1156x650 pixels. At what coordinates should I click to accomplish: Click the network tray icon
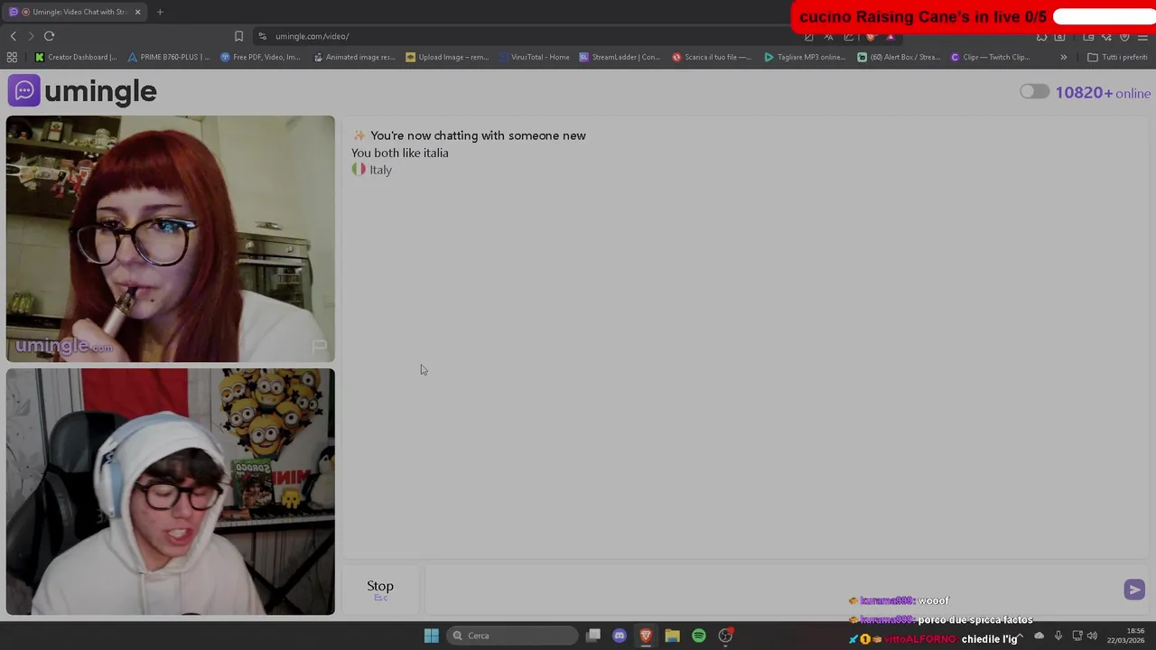pyautogui.click(x=1077, y=636)
